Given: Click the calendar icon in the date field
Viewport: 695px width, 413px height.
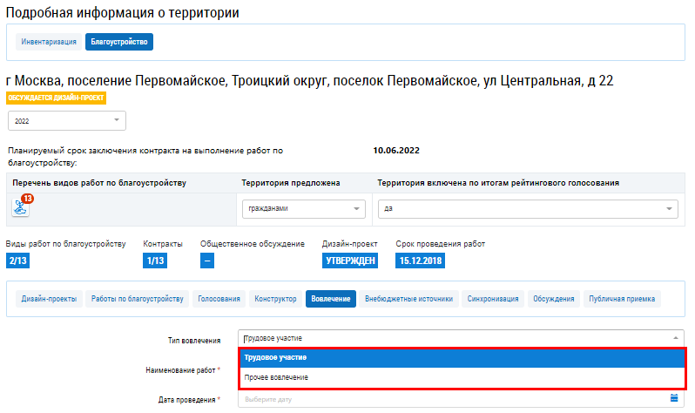Looking at the screenshot, I should 673,398.
